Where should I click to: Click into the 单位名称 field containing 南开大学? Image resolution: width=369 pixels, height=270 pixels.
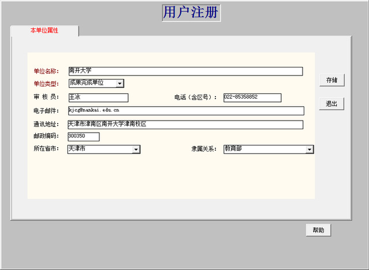(186, 72)
